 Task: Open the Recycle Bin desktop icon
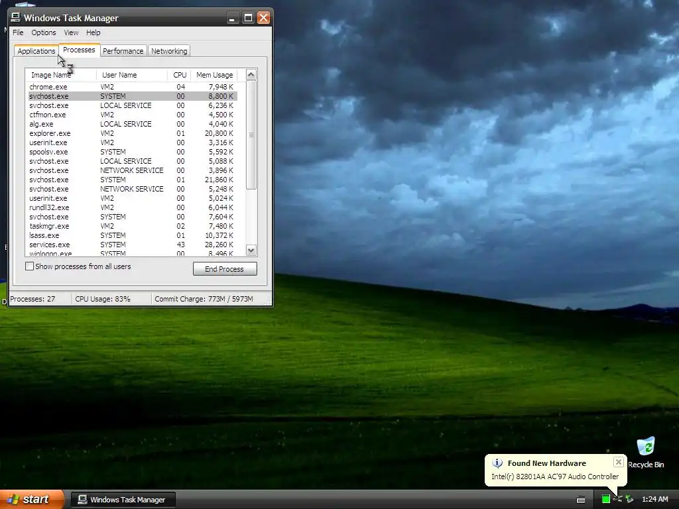(646, 453)
